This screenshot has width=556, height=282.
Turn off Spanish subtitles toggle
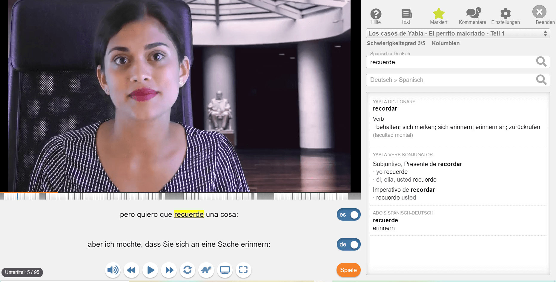pos(348,214)
